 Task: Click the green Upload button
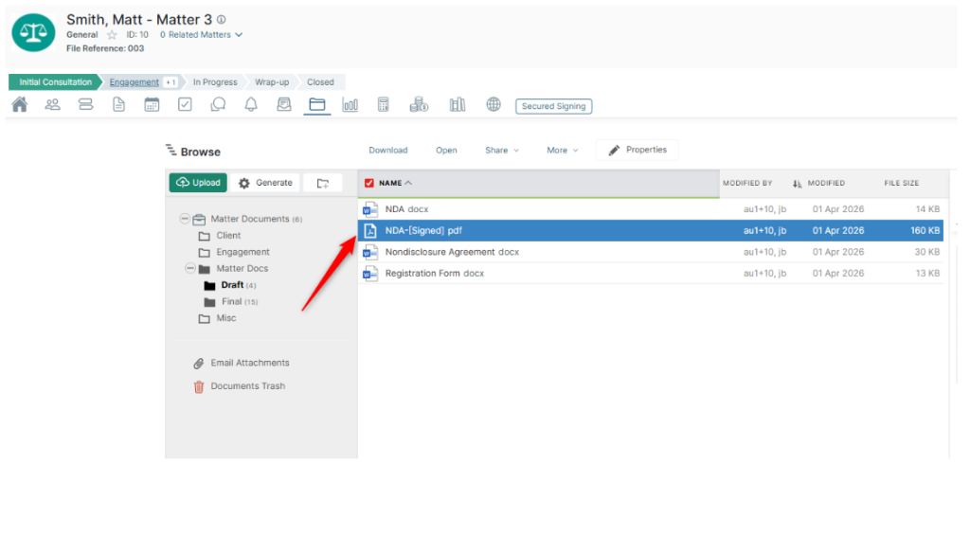[198, 183]
